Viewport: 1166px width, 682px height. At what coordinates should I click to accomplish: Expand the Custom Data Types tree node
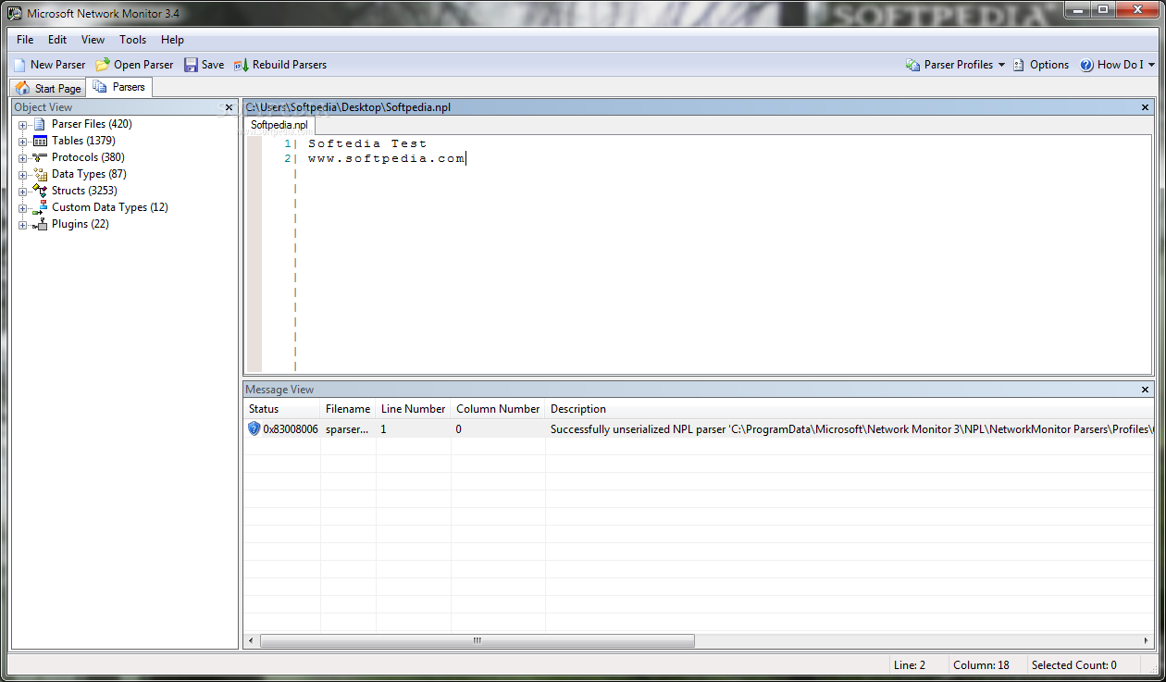(23, 207)
